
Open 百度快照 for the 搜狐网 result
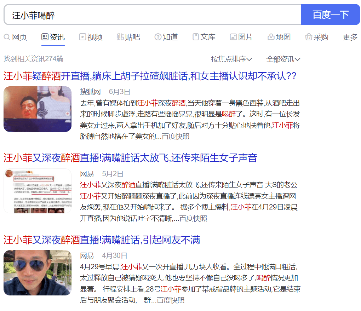[176, 137]
